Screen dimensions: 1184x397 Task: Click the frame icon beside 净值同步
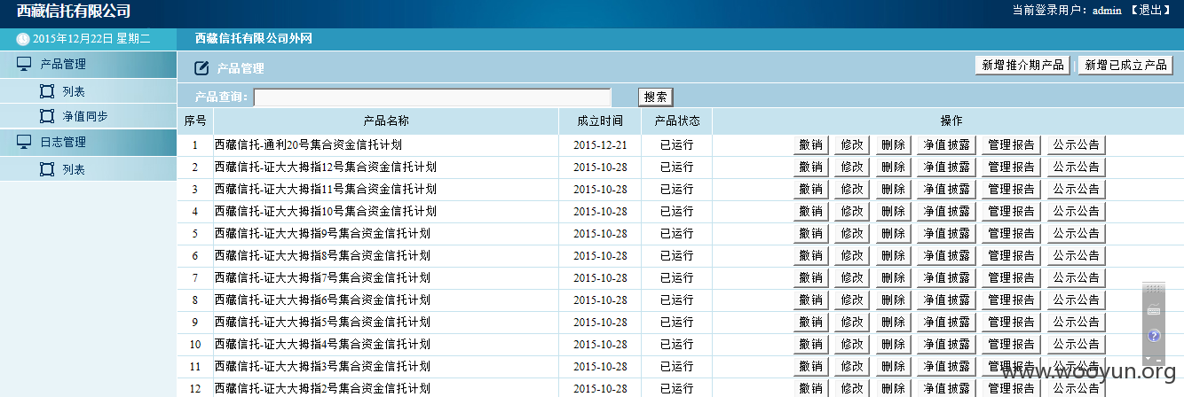click(47, 116)
